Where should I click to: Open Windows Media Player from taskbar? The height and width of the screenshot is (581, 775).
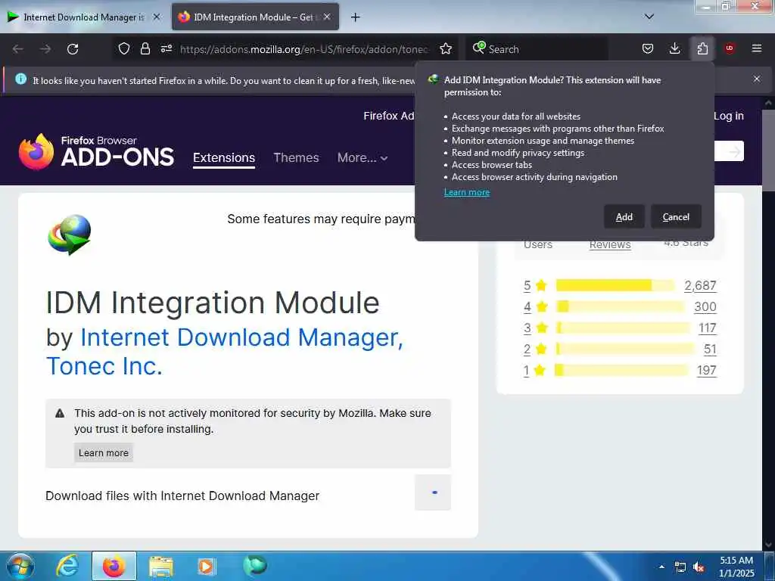(x=206, y=566)
